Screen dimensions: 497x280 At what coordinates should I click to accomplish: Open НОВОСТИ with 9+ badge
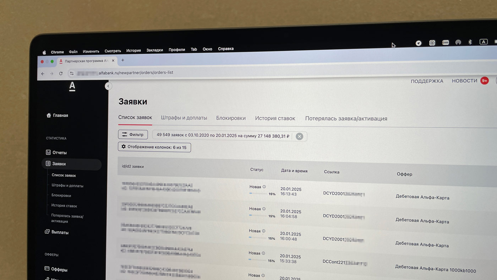(x=464, y=81)
